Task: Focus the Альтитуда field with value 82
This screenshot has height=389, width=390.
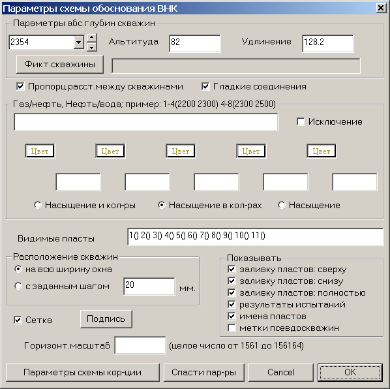Action: (x=195, y=43)
